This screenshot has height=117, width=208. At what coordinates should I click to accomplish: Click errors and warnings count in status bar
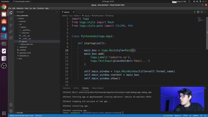pos(39,116)
